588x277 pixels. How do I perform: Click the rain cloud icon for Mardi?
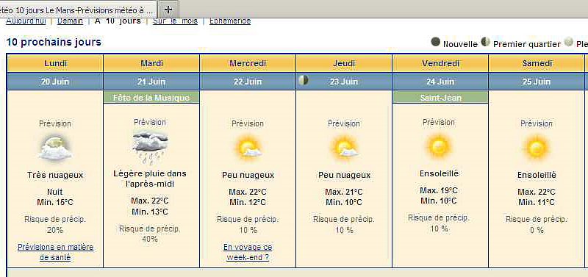pyautogui.click(x=150, y=148)
